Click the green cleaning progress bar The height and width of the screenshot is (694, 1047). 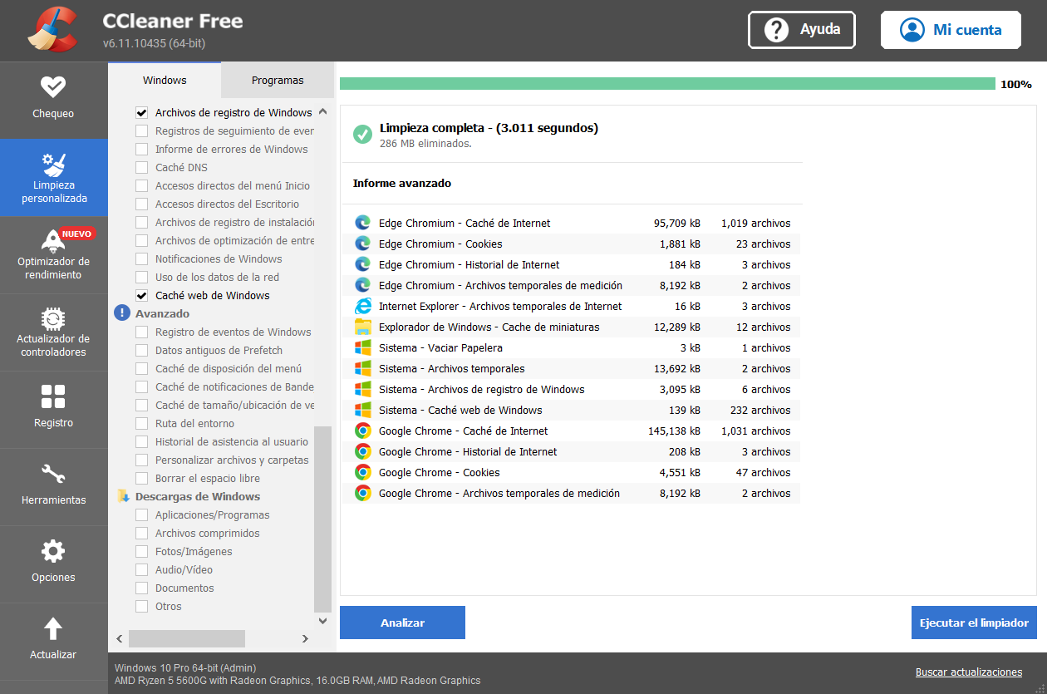click(667, 84)
